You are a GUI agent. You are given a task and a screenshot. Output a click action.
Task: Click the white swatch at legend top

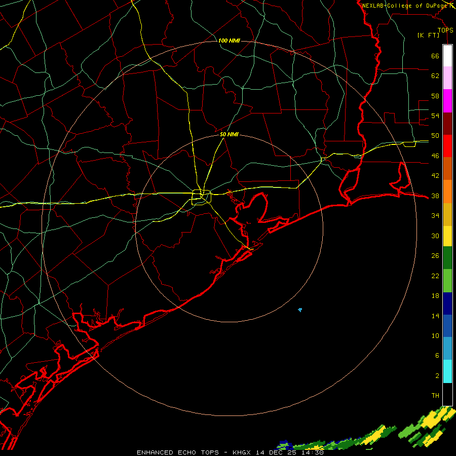447,56
